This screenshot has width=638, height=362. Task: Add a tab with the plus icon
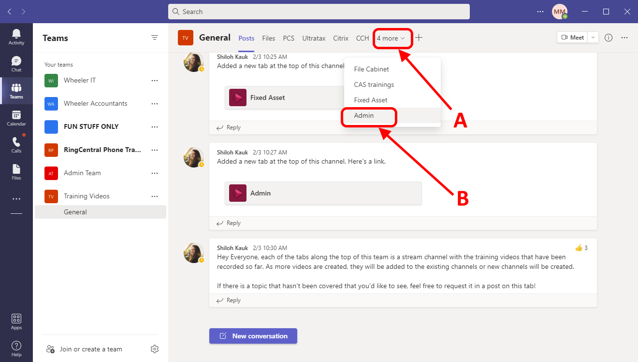point(419,38)
